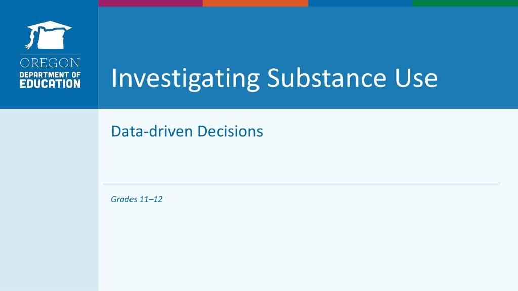Click the Oregon graduation cap logo
518x291 pixels.
click(x=48, y=35)
